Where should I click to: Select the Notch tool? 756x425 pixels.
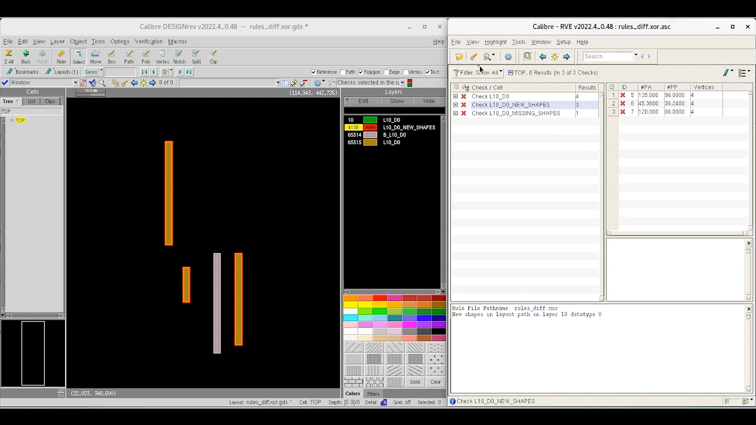(180, 56)
